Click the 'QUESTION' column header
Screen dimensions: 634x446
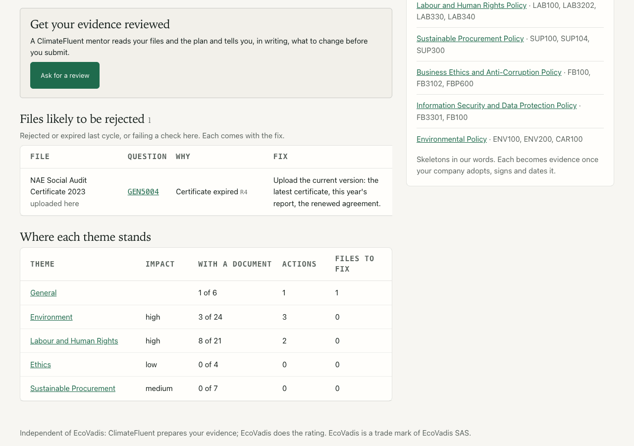click(x=147, y=157)
